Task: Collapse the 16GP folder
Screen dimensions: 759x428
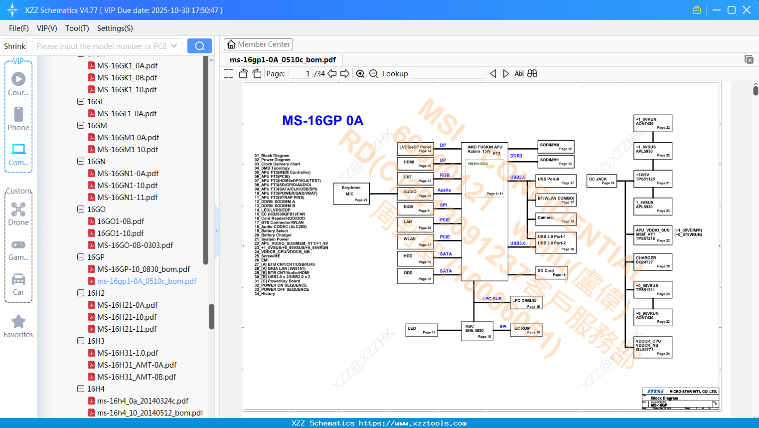Action: click(x=81, y=257)
